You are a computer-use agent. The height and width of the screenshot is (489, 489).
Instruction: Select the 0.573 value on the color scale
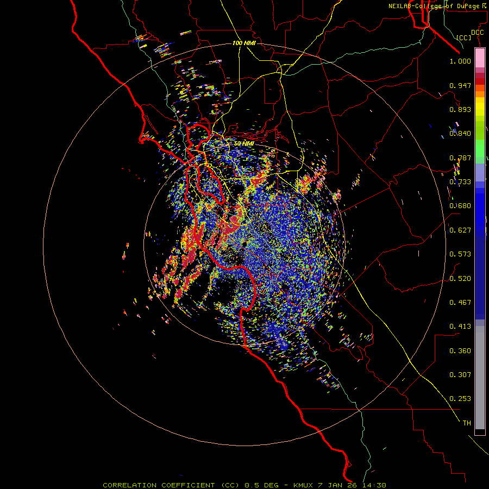[460, 254]
